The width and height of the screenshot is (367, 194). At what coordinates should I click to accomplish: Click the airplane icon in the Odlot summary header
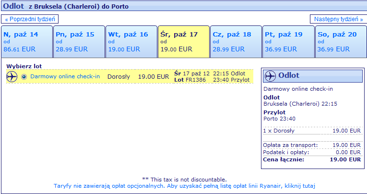(x=271, y=76)
